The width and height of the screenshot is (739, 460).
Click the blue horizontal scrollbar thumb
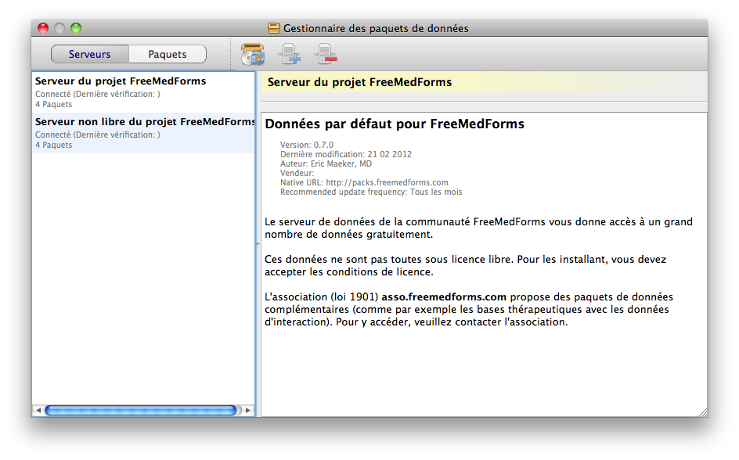click(x=140, y=410)
